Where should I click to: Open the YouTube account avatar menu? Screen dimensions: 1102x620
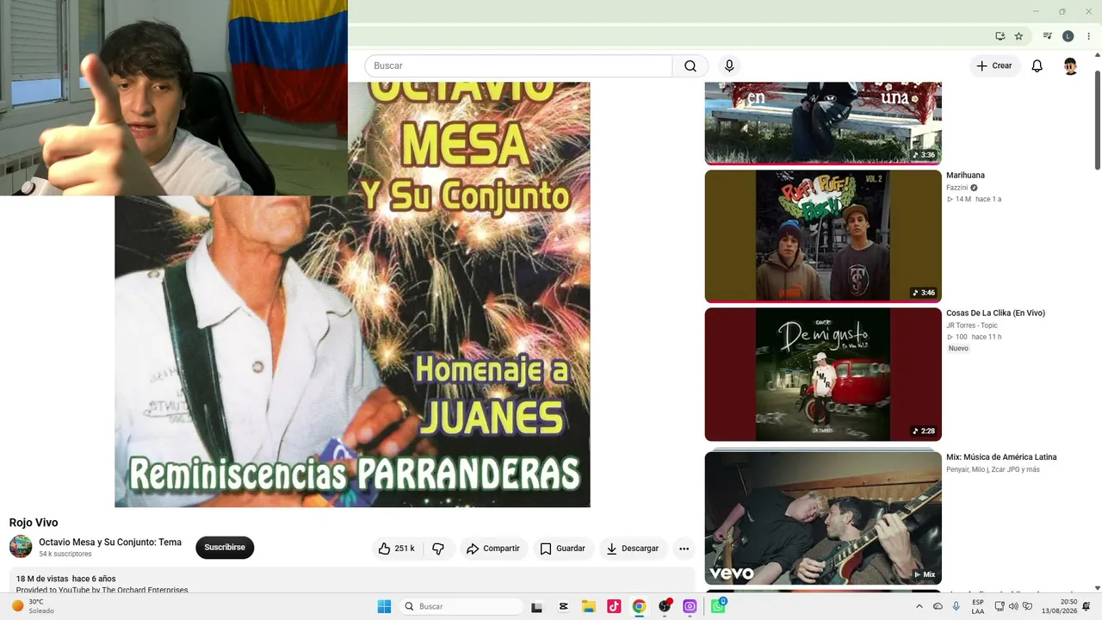pyautogui.click(x=1070, y=66)
